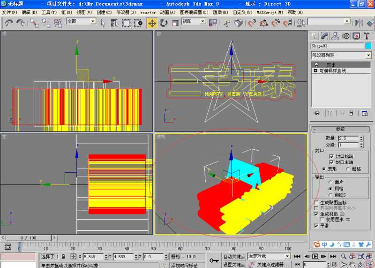This screenshot has width=375, height=268.
Task: Select the 栅格 radio button
Action: pos(348,169)
